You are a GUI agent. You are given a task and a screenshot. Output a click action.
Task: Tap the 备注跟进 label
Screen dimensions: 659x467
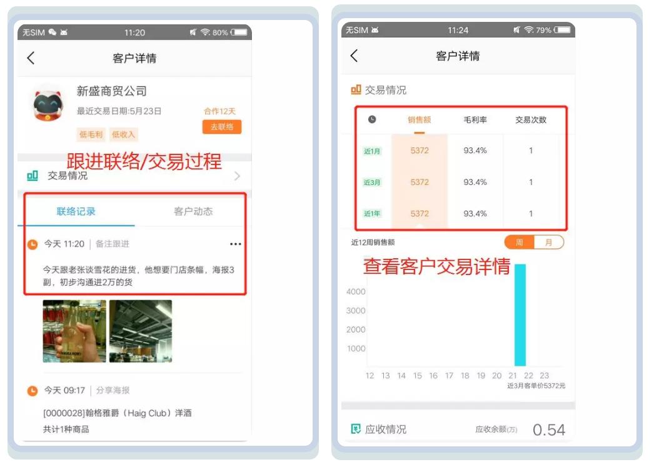112,244
